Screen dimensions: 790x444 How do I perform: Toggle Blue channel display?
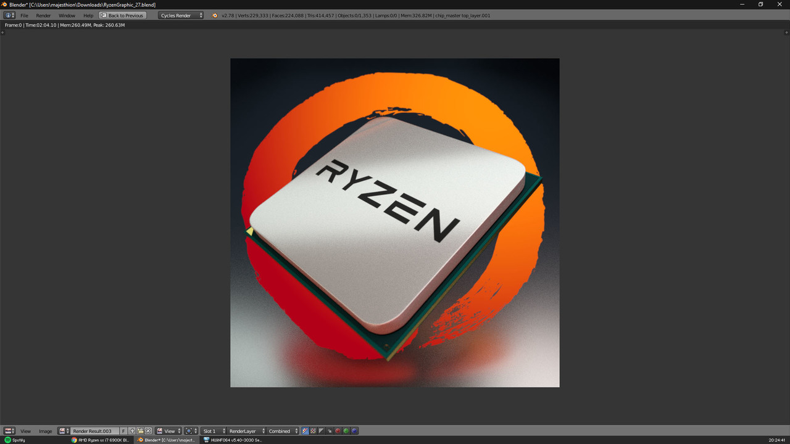(x=354, y=431)
